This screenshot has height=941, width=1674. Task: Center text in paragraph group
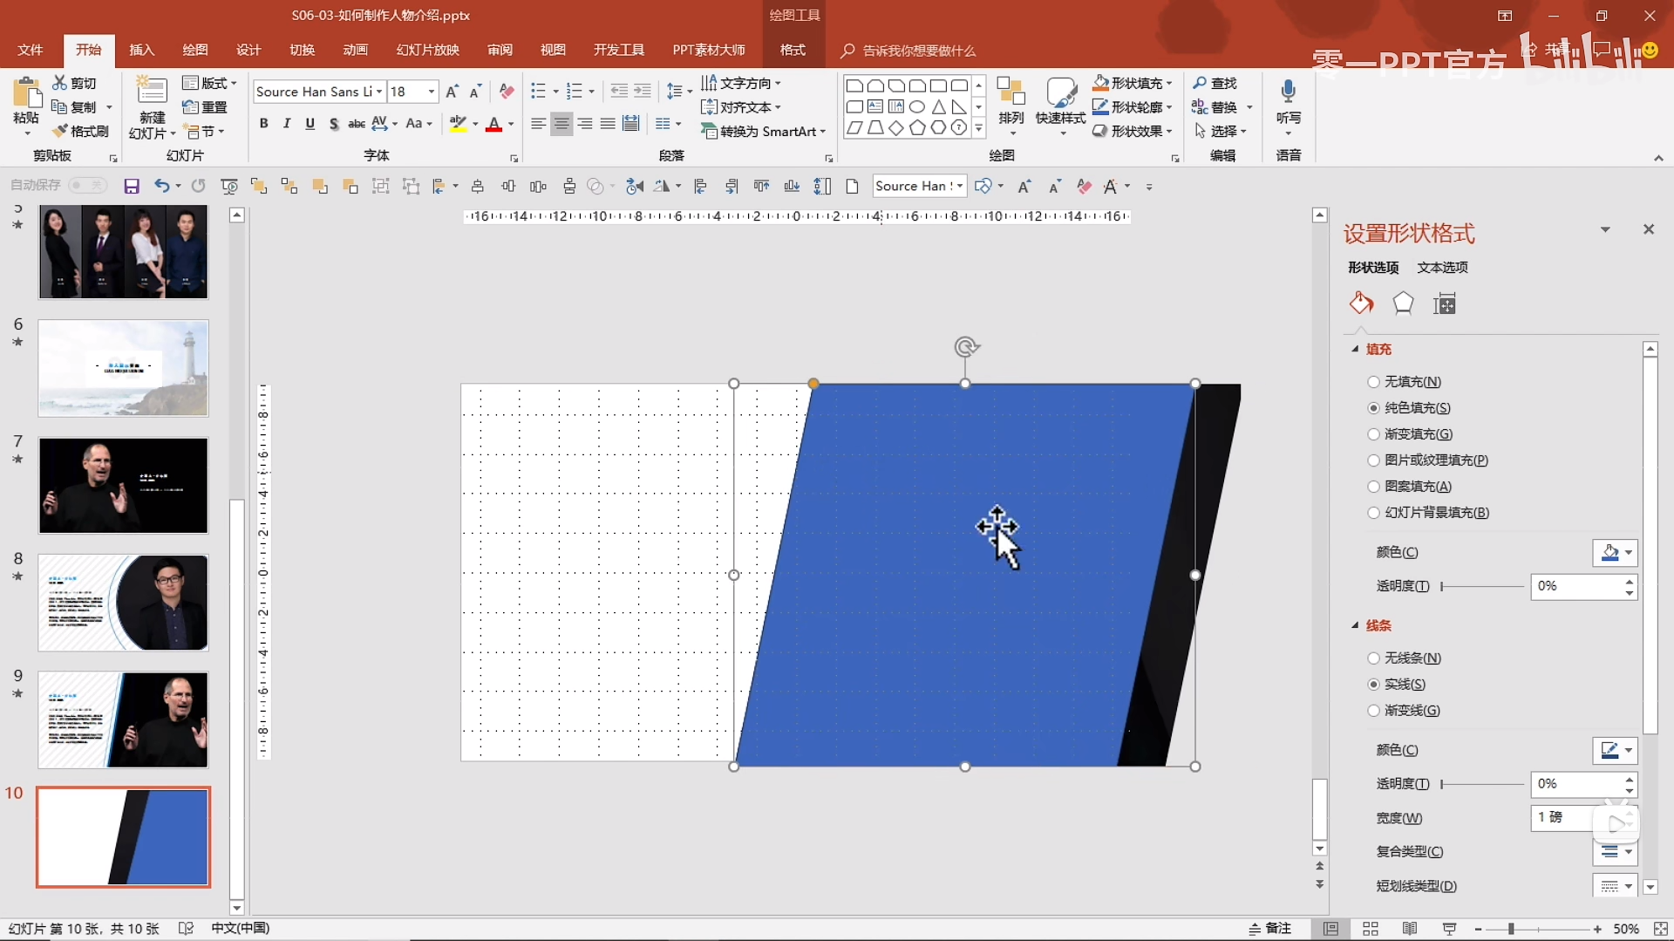(x=561, y=124)
